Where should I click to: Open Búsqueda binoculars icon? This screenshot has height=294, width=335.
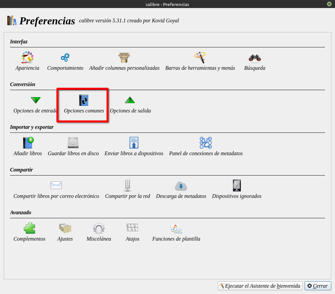click(255, 58)
